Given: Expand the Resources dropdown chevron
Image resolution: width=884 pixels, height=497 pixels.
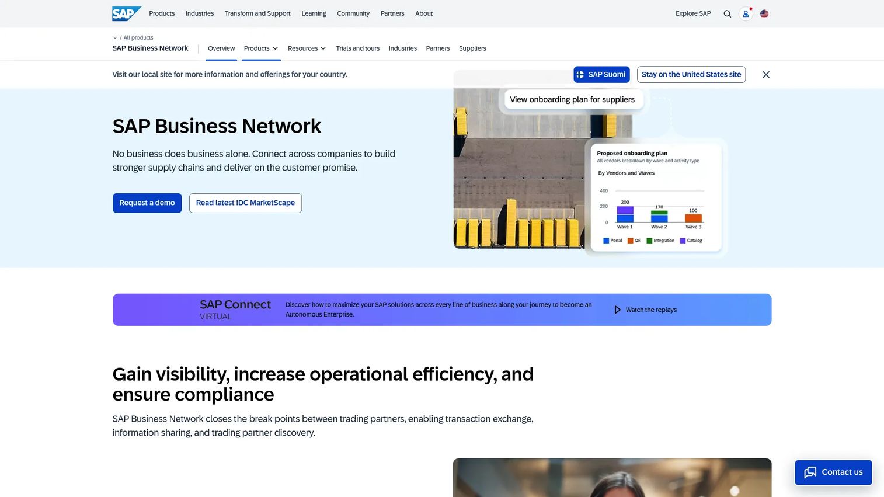Looking at the screenshot, I should pos(323,48).
